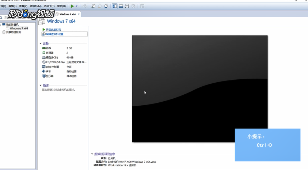Viewport: 308px width, 170px height.
Task: Select 我的计算机 in the library tree
Action: (12, 25)
